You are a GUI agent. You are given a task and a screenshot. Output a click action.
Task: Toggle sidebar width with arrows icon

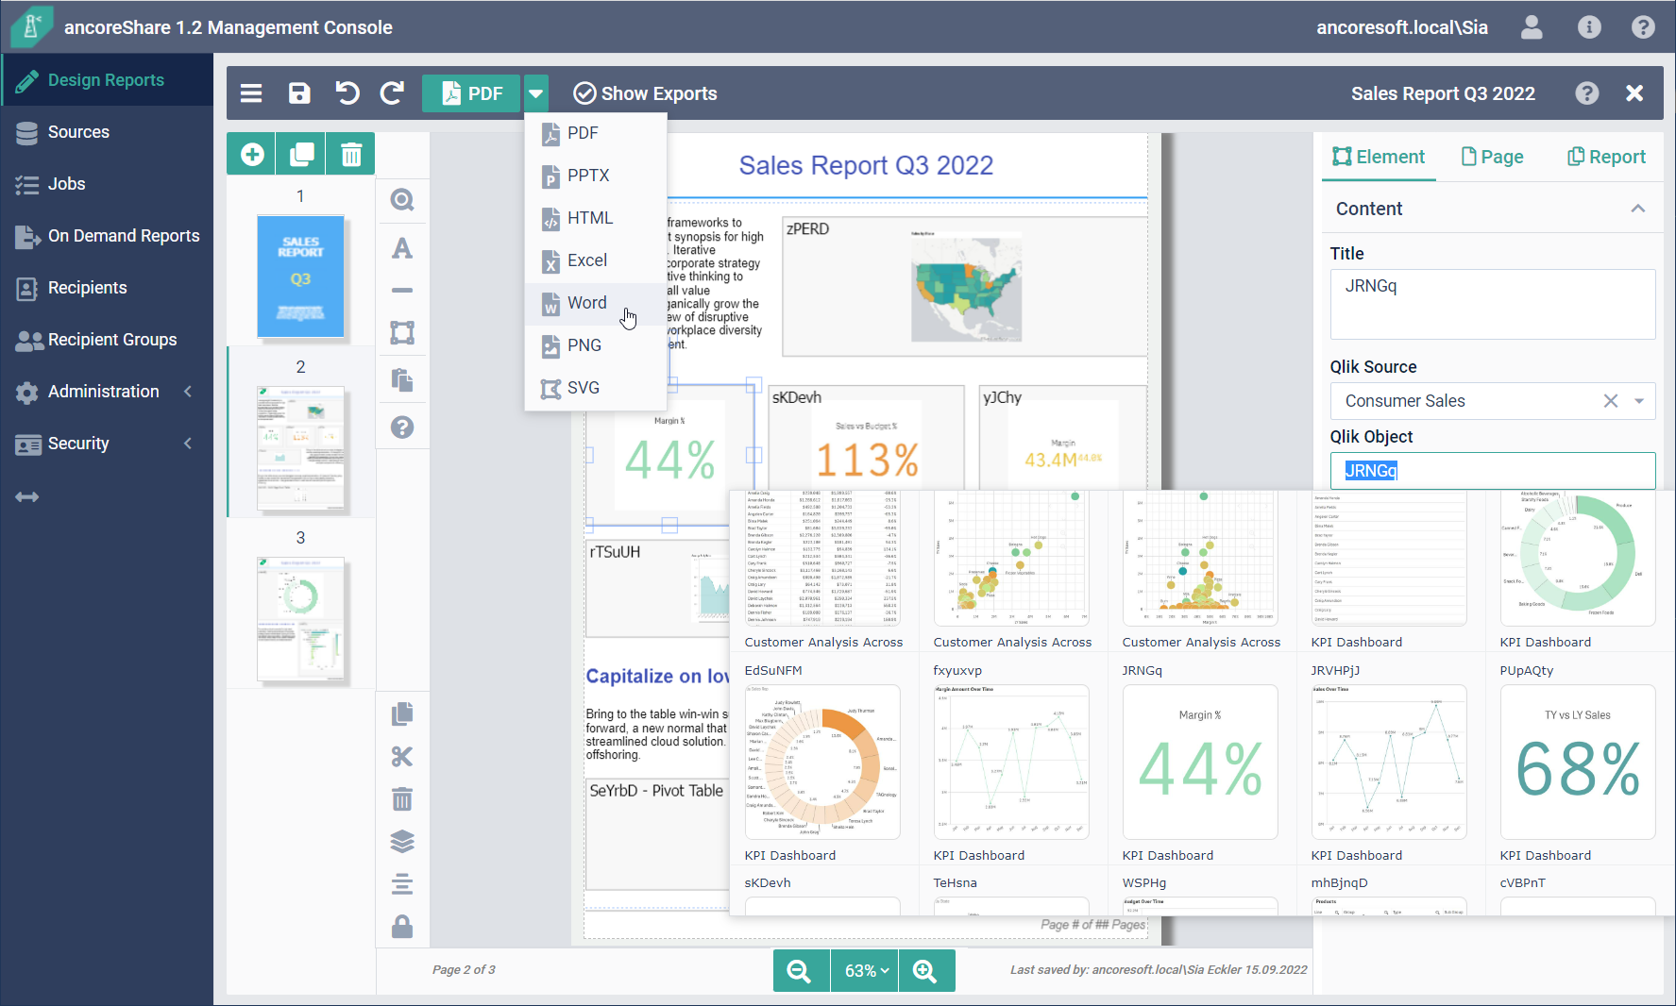tap(27, 497)
